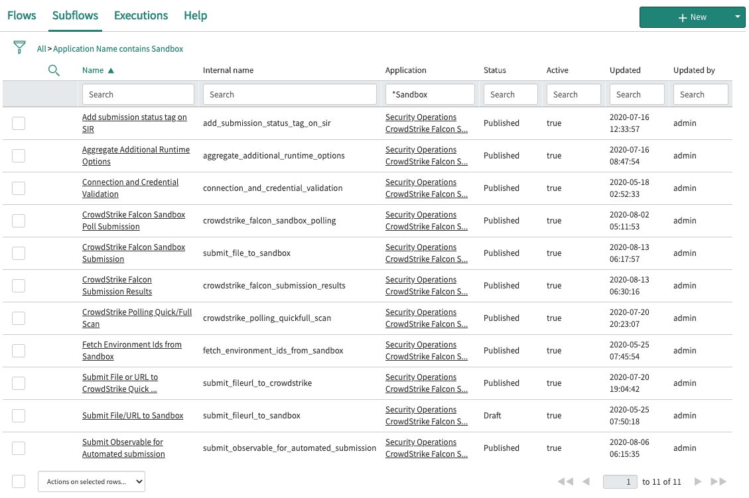Check the submit_fileurl_to_crowdstrike row checkbox
This screenshot has height=498, width=749.
coord(19,383)
